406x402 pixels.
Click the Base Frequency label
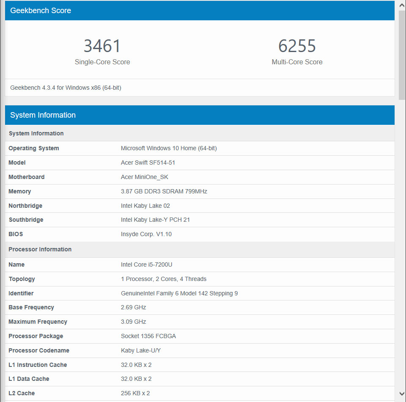[31, 307]
